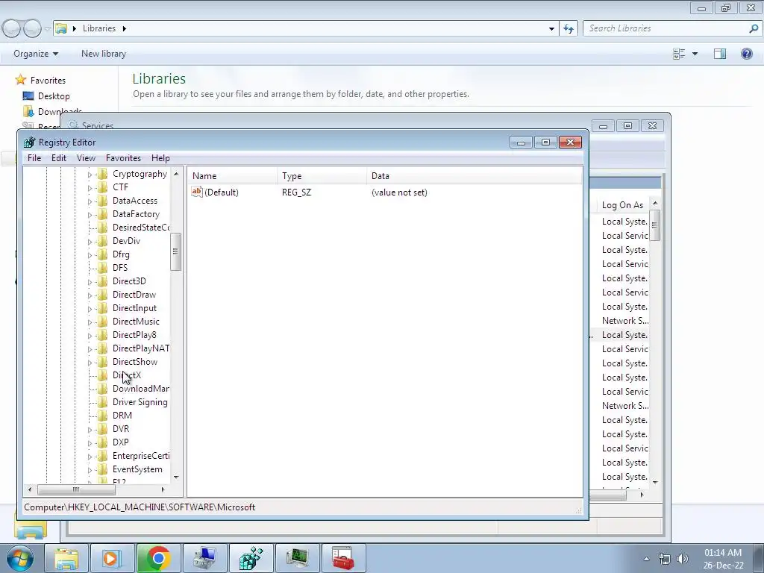The height and width of the screenshot is (573, 764).
Task: Open the Help menu in Registry Editor
Action: click(x=160, y=158)
